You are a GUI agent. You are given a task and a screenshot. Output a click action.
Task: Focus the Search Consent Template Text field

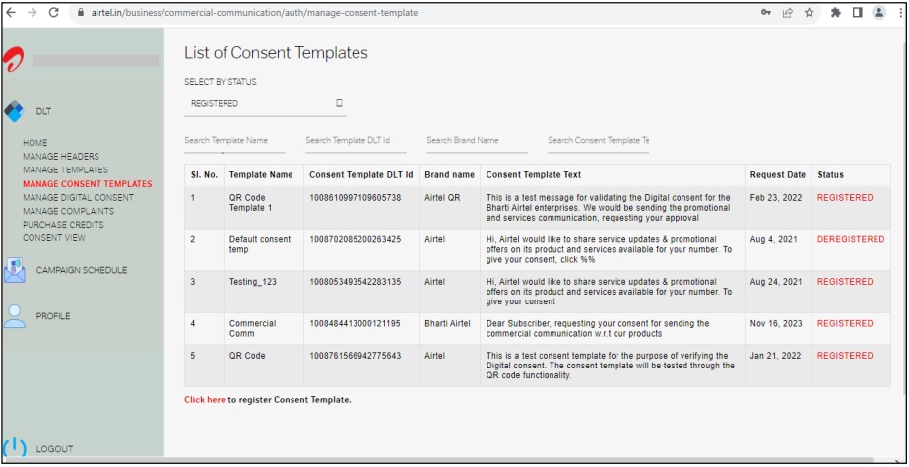click(x=598, y=141)
